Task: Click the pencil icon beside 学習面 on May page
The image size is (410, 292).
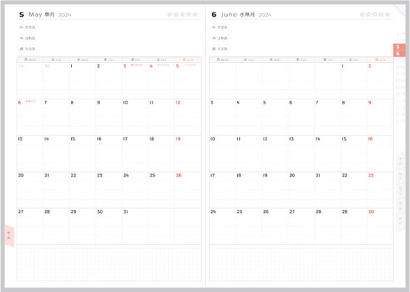Action: [22, 27]
